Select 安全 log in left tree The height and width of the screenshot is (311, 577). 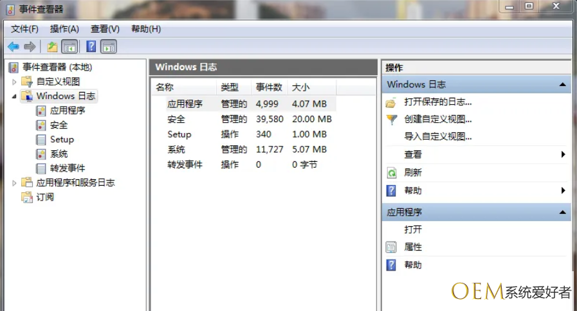click(59, 125)
